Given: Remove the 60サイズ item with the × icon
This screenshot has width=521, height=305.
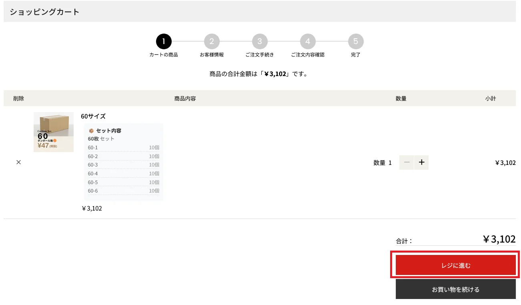Looking at the screenshot, I should [x=18, y=162].
